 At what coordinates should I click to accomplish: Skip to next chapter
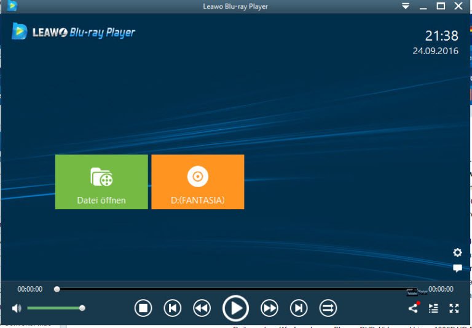click(x=299, y=308)
